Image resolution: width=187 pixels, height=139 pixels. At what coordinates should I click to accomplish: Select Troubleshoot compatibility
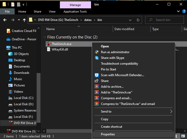pos(133,64)
